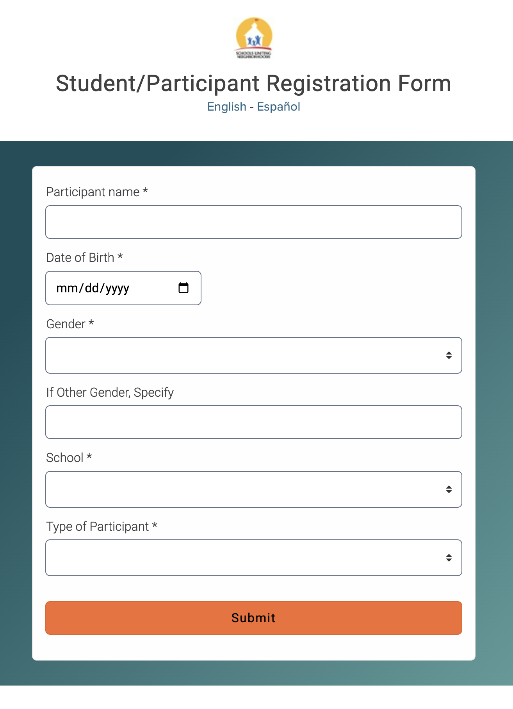Open the Gender dropdown
The image size is (513, 709).
[x=254, y=355]
